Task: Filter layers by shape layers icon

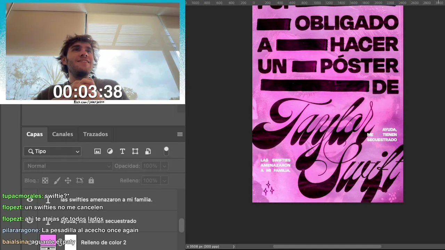Action: [135, 151]
